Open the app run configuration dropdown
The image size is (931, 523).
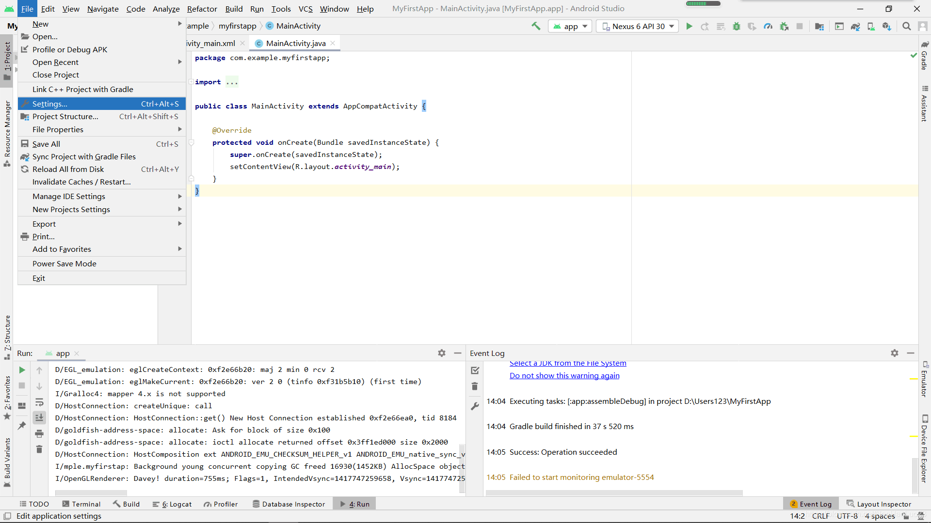point(570,26)
